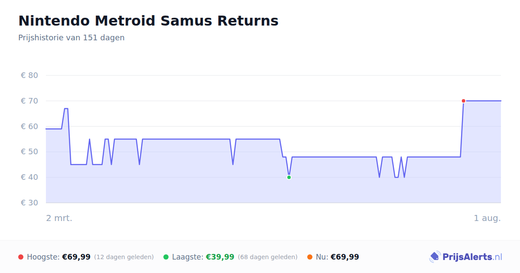Click the subtitle Prijshistorie van 151 dagen
The width and height of the screenshot is (520, 273).
(71, 38)
